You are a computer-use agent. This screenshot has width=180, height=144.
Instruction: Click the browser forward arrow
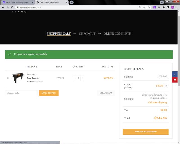pos(8,8)
